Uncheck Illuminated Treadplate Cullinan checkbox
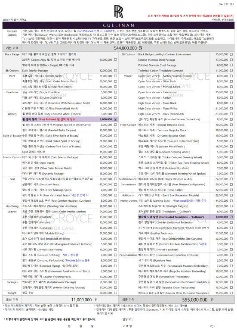 tap(231, 217)
